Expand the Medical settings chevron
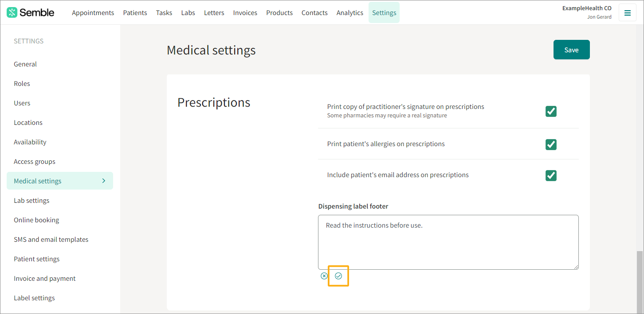 [x=103, y=181]
